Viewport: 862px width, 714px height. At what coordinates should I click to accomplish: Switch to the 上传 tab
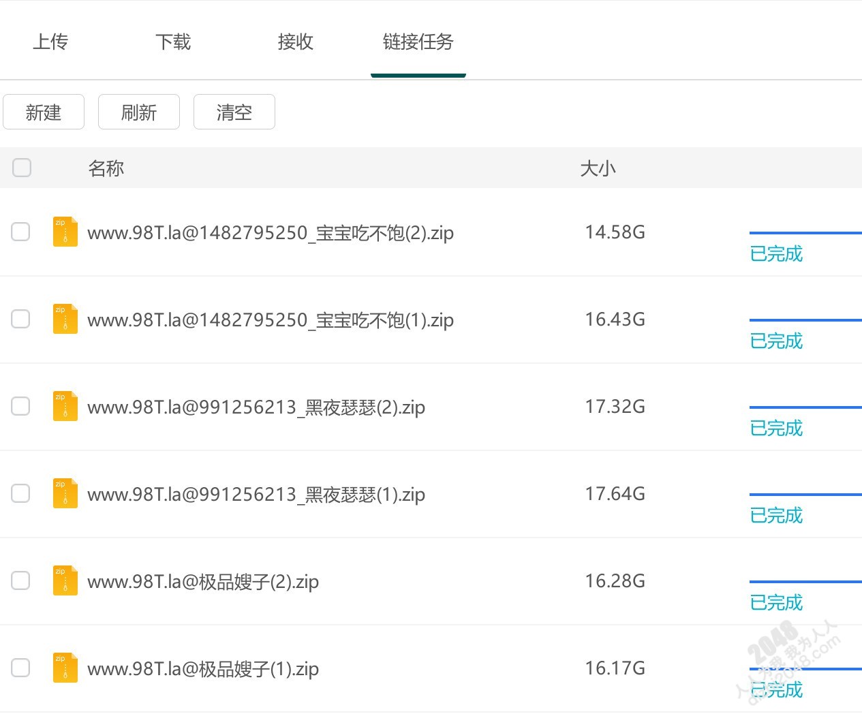pyautogui.click(x=50, y=42)
